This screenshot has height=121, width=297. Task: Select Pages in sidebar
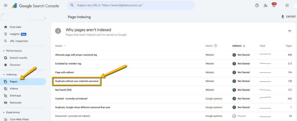[23, 82]
